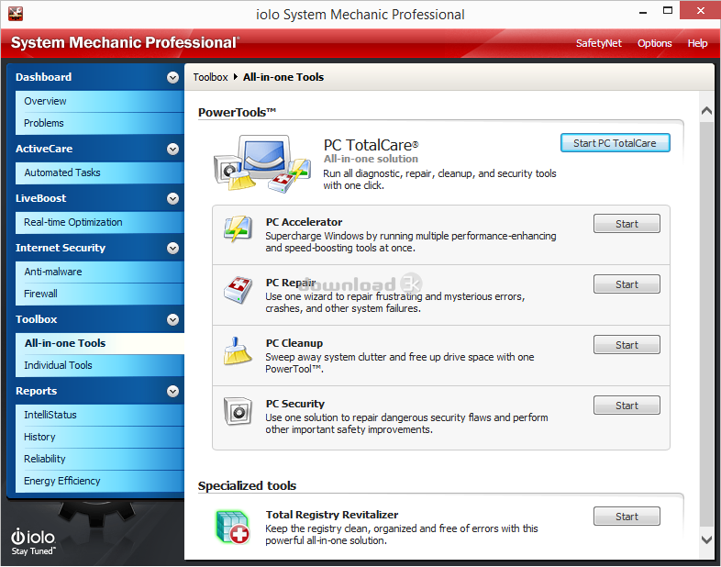Start the PC Accelerator tool
Viewport: 721px width, 567px height.
[627, 224]
